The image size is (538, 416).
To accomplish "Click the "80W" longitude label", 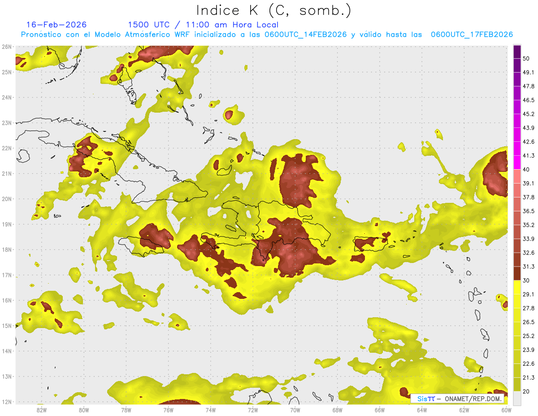I will tap(84, 410).
